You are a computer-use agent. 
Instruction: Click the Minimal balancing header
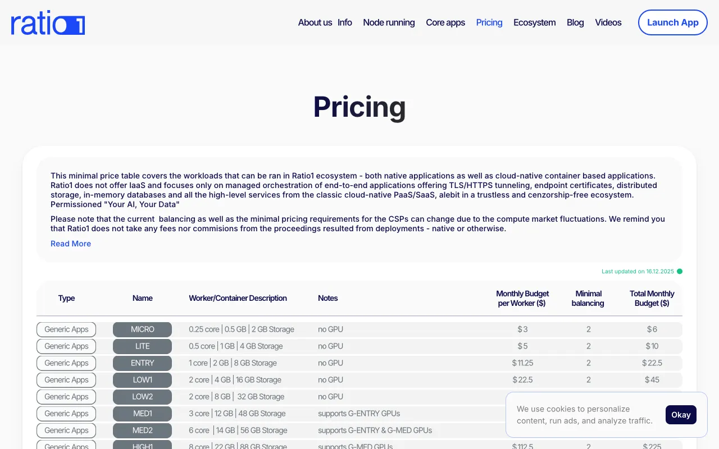(588, 299)
